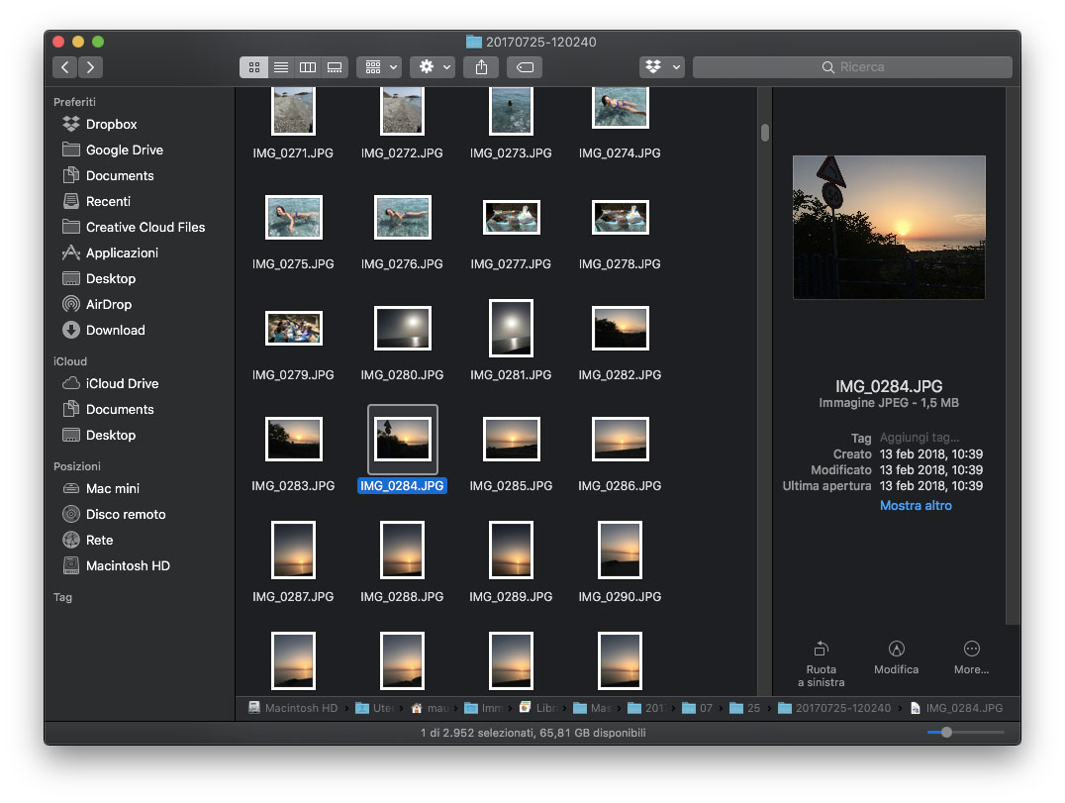Open the group-by arrangement dropdown
The width and height of the screenshot is (1065, 803).
click(x=379, y=67)
